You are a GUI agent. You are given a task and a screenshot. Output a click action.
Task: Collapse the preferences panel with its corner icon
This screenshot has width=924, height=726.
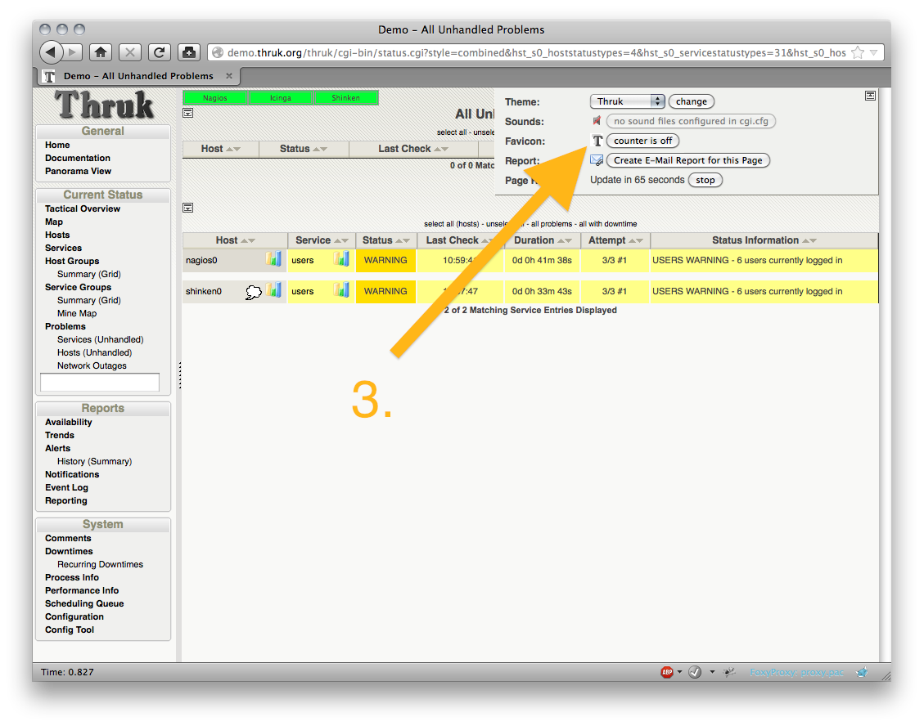tap(870, 96)
